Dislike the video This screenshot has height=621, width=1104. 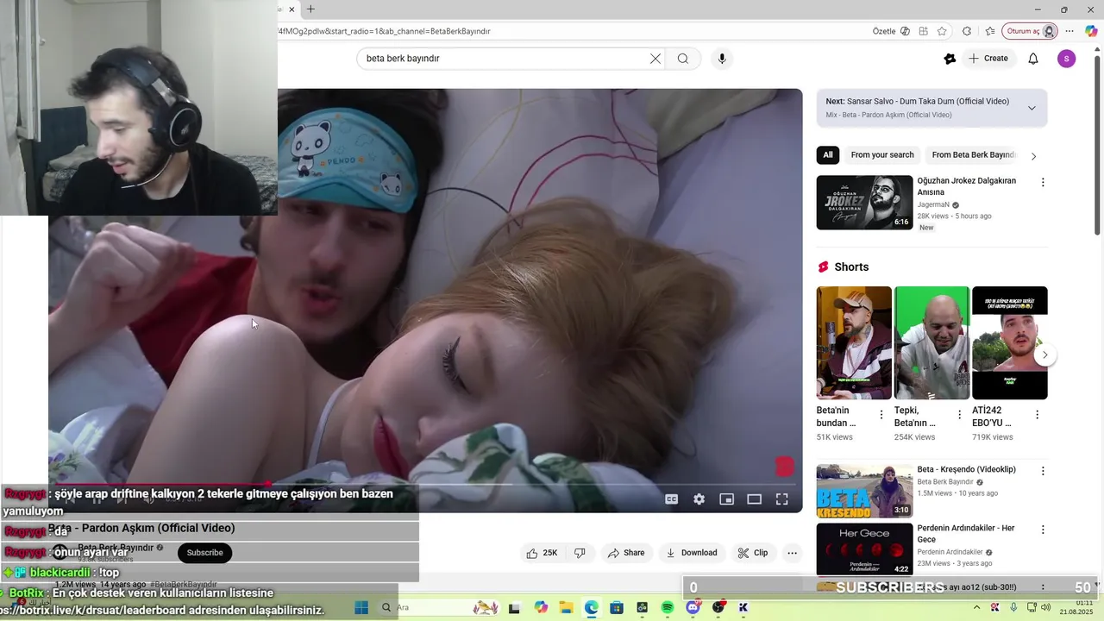(580, 553)
